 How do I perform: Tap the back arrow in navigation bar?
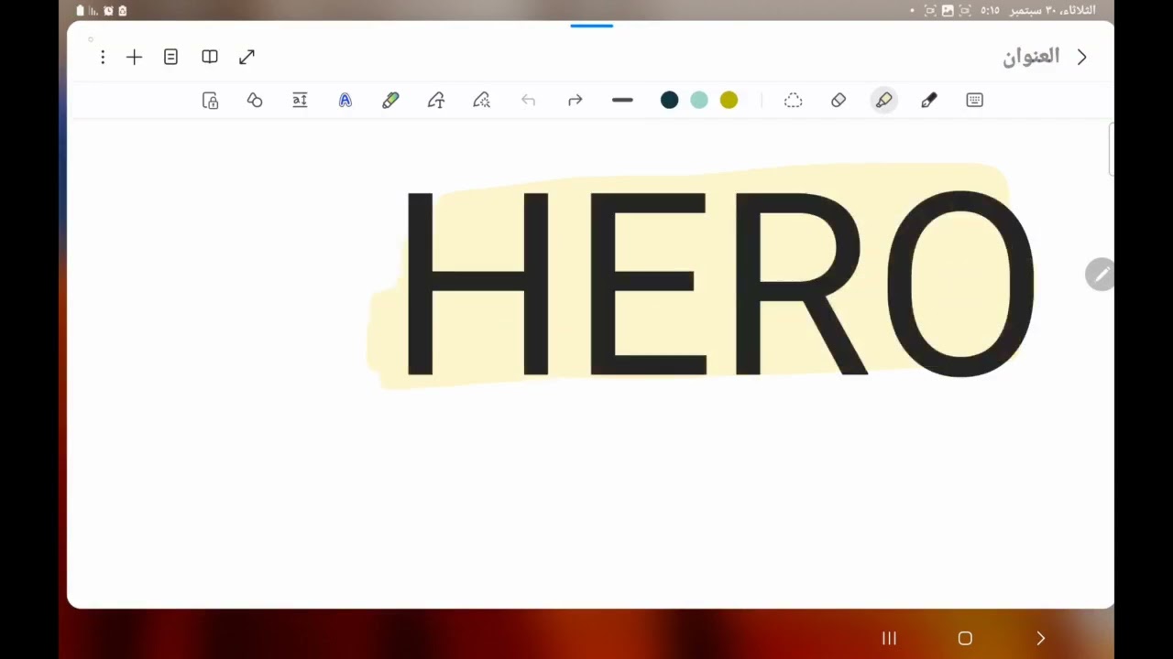click(1041, 638)
